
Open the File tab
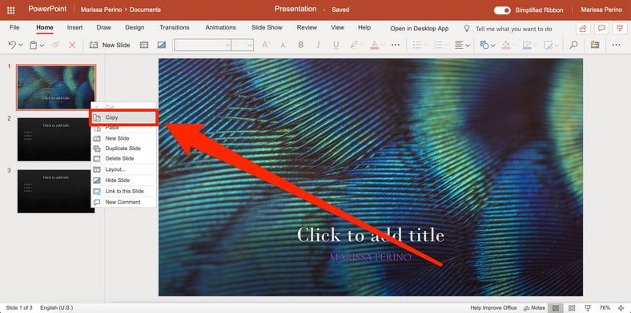pyautogui.click(x=14, y=28)
